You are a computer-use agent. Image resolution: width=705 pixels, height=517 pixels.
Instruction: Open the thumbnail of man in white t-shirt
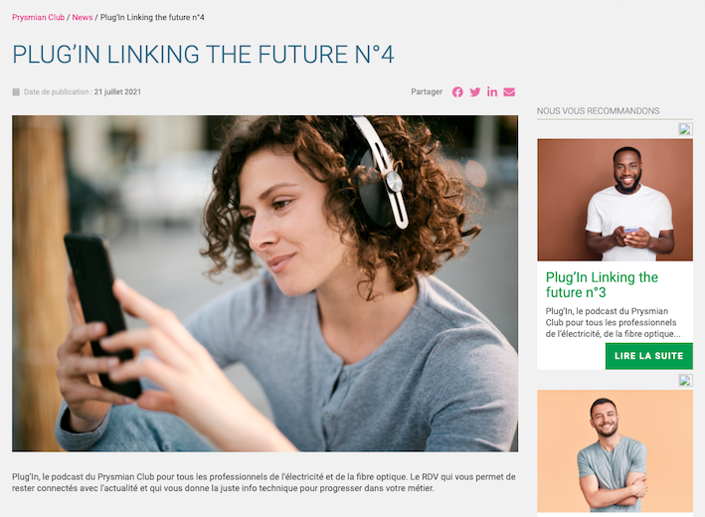[615, 200]
